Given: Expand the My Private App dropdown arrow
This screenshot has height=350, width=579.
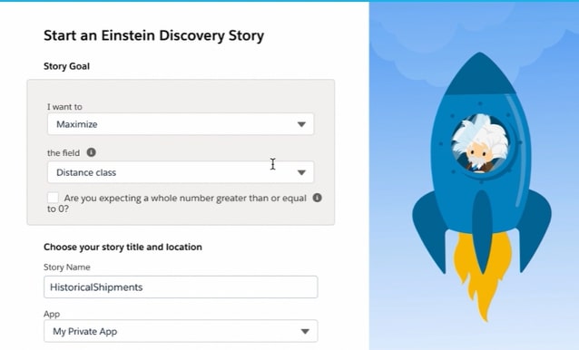Looking at the screenshot, I should point(305,331).
